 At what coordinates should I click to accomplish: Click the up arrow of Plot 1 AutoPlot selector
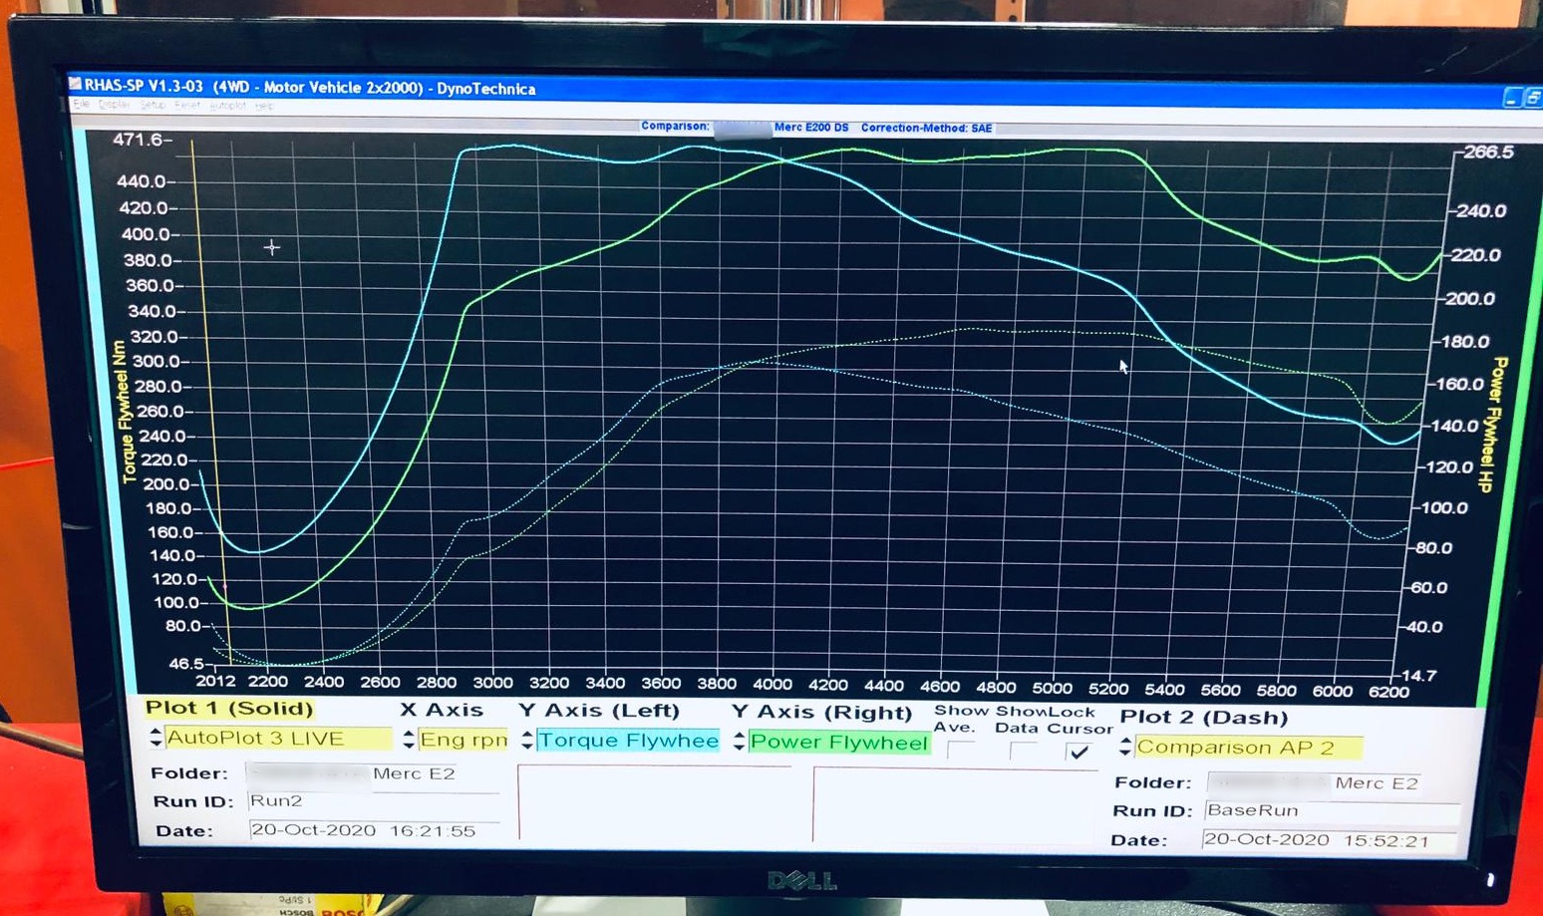tap(155, 732)
